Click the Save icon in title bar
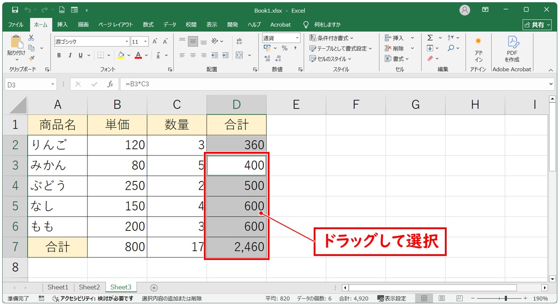The image size is (560, 306). pyautogui.click(x=15, y=9)
